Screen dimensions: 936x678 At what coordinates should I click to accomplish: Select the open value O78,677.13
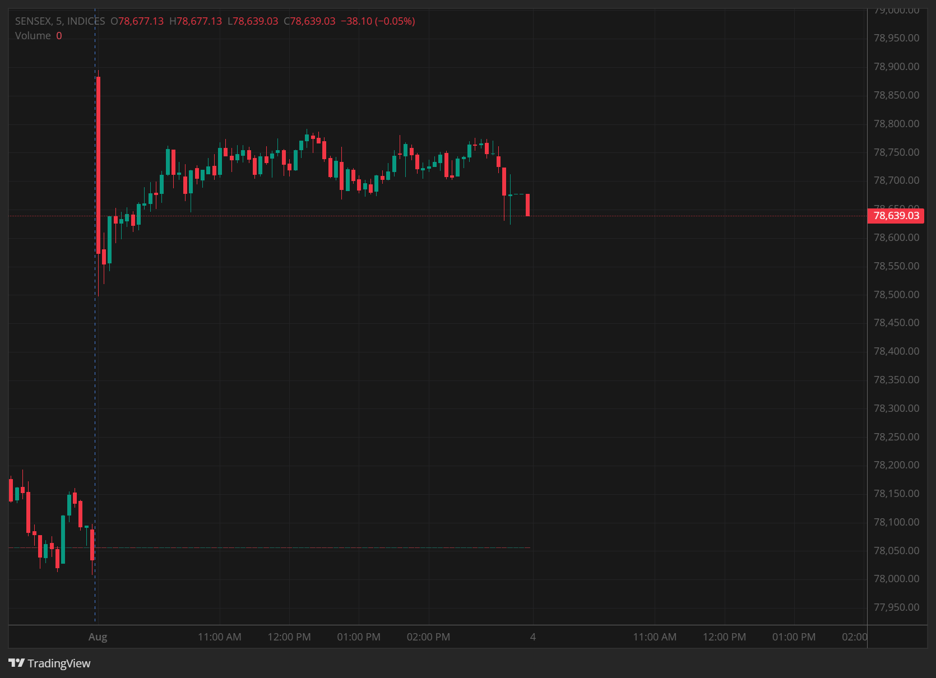coord(137,21)
